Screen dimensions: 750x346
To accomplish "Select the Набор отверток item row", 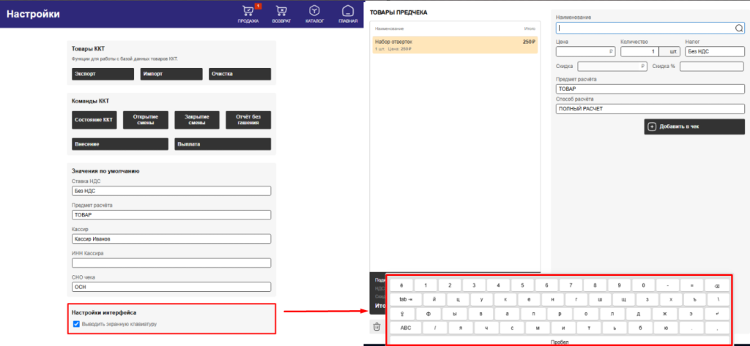I will point(456,45).
